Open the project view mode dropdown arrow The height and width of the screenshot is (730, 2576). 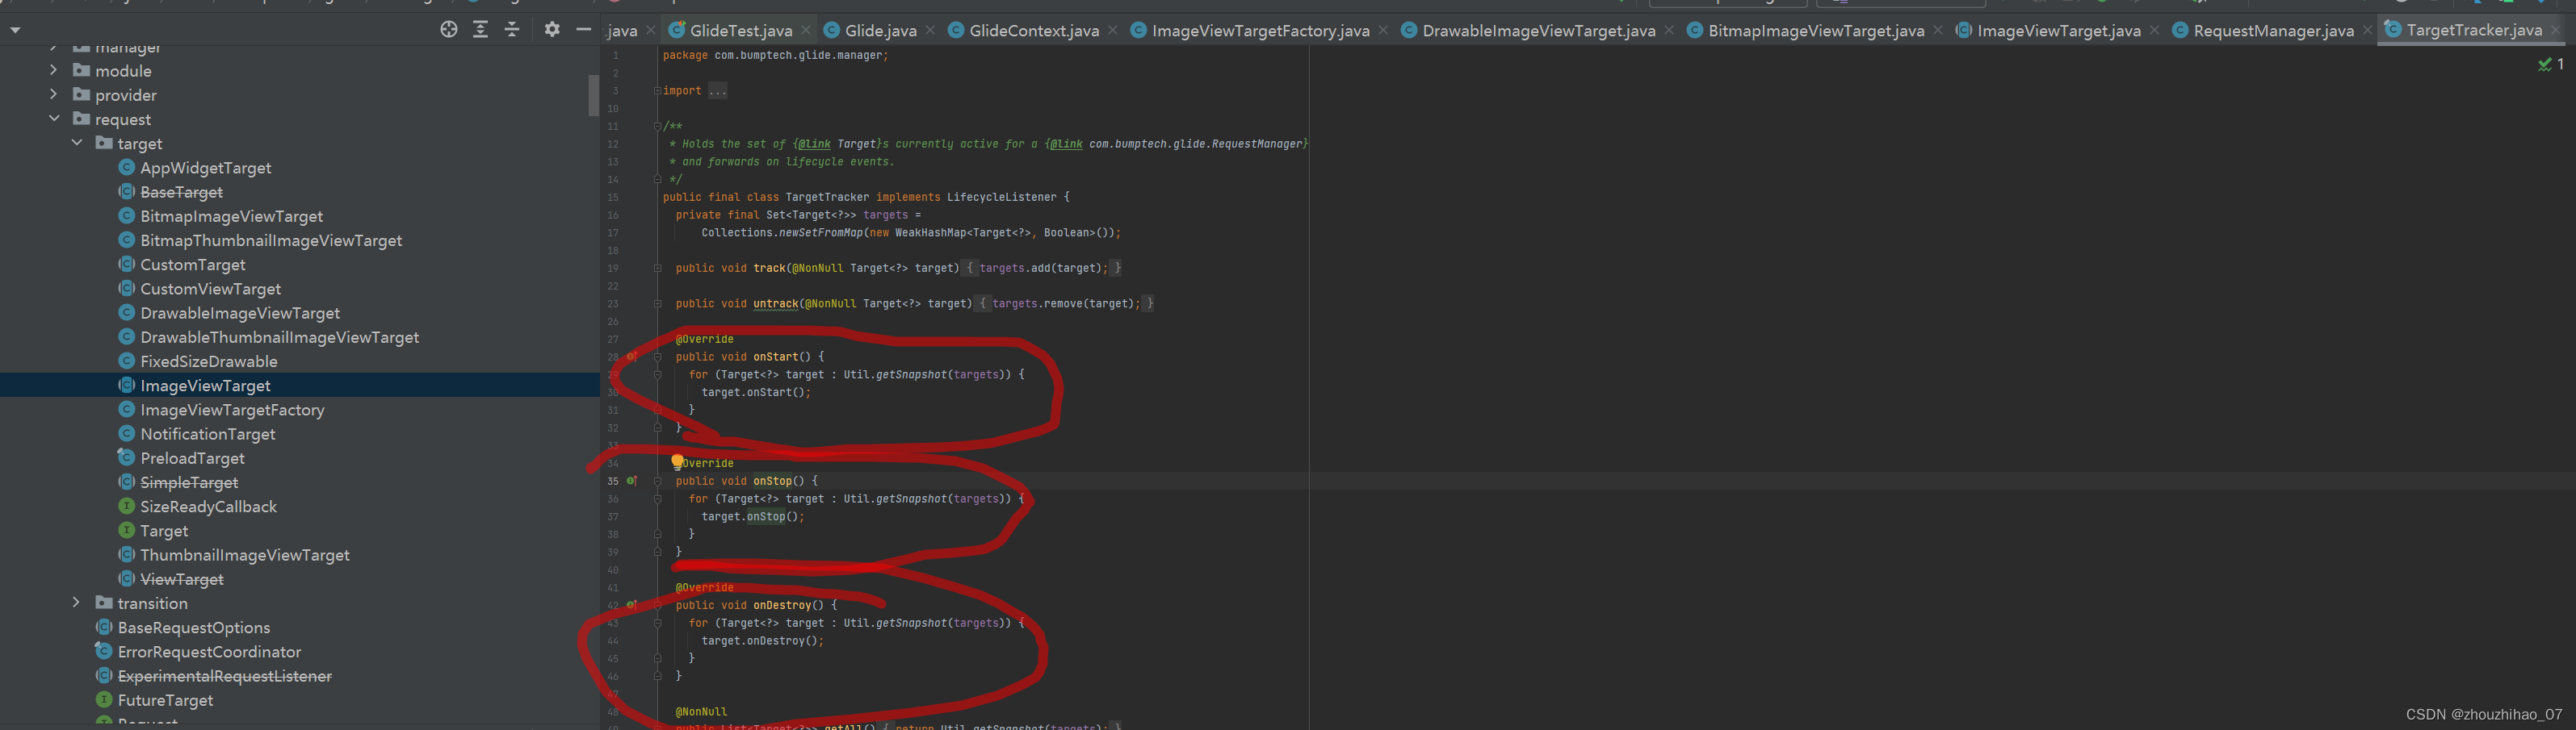click(x=15, y=31)
